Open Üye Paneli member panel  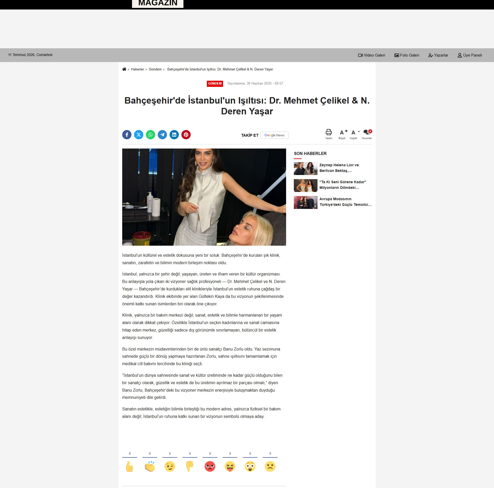tap(470, 55)
